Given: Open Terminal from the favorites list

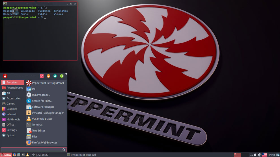Looking at the screenshot, I should pyautogui.click(x=46, y=125).
